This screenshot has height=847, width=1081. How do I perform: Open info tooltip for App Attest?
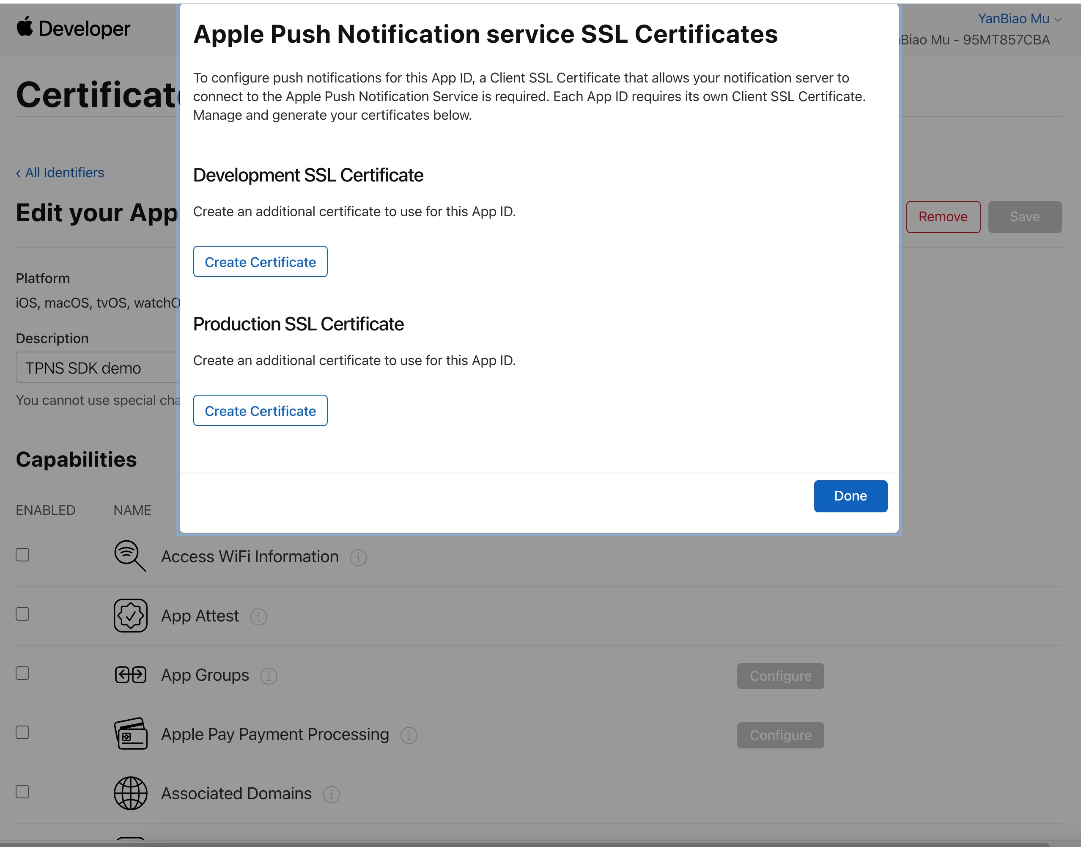tap(258, 617)
